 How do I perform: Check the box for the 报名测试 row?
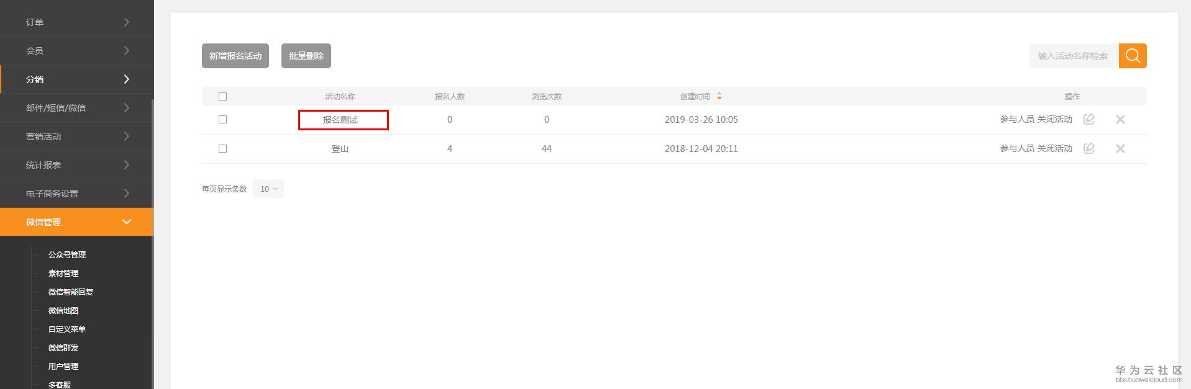click(x=222, y=119)
